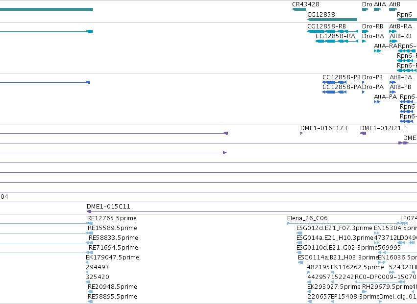
Task: Select the Dro-RB transcript glyph
Action: (x=365, y=31)
